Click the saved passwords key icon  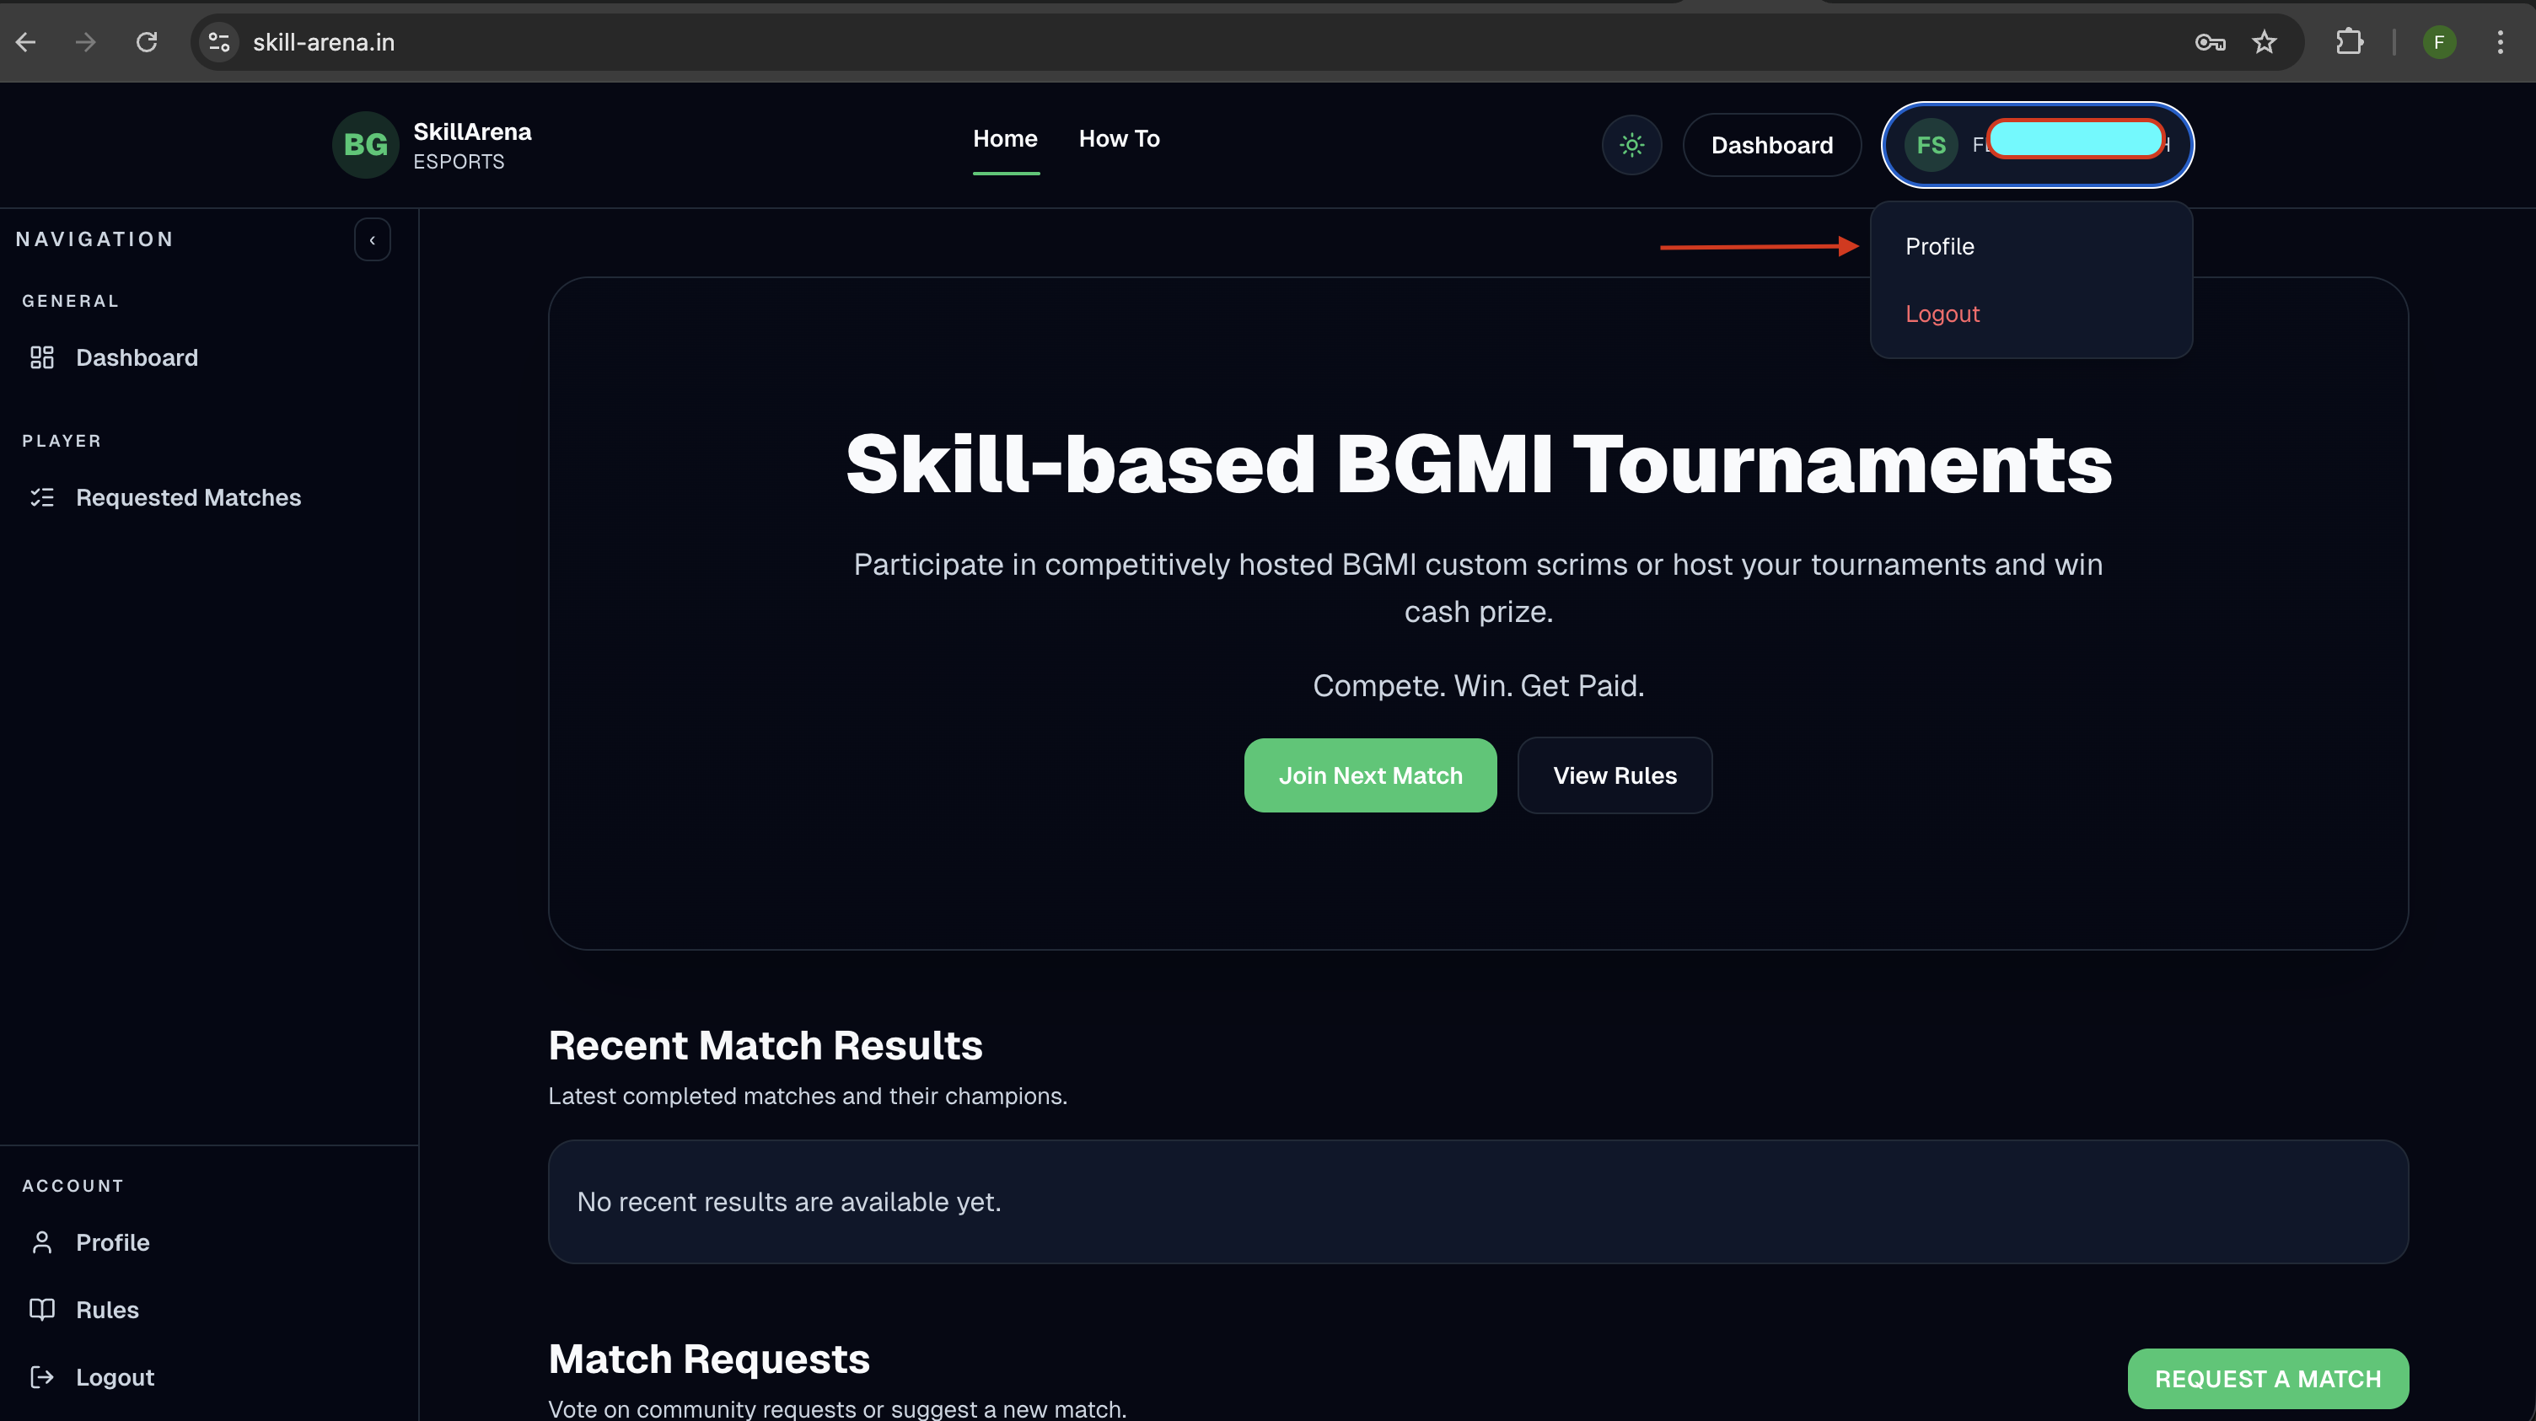2210,42
